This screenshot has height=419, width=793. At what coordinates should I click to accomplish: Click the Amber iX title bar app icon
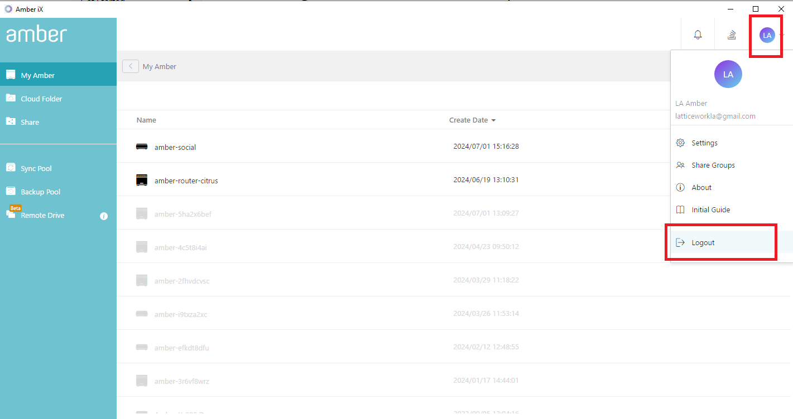(8, 8)
